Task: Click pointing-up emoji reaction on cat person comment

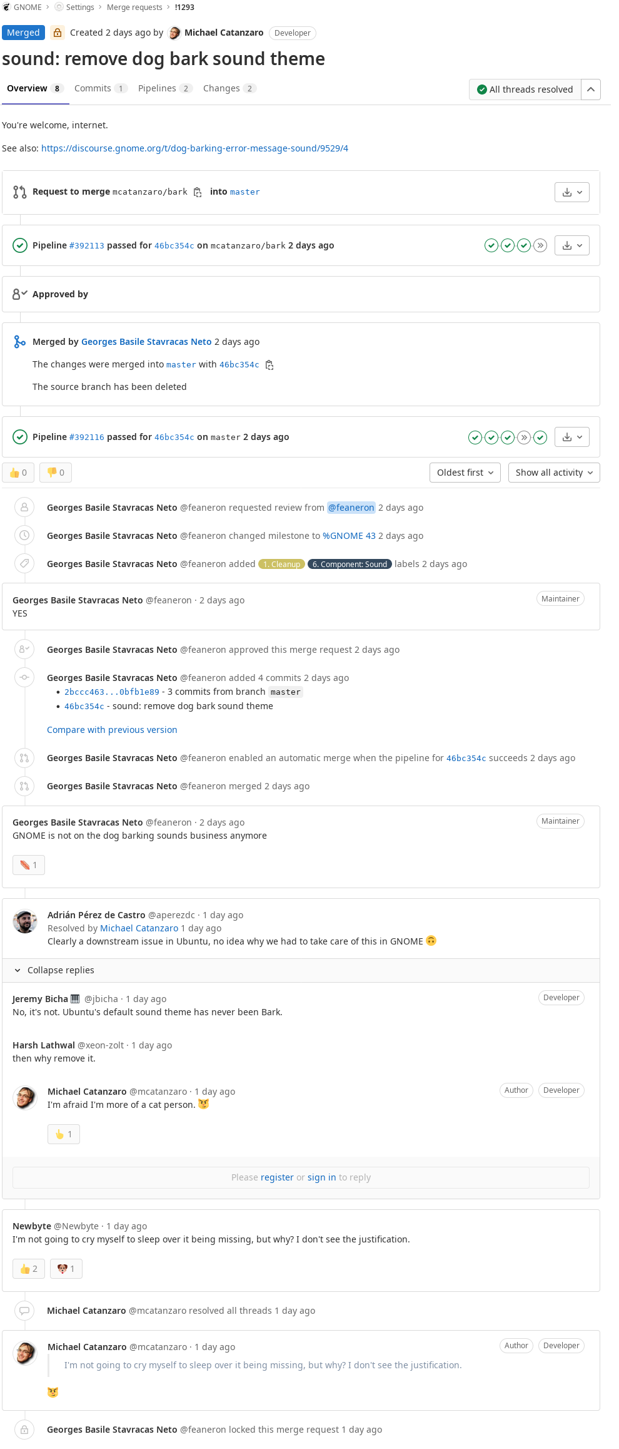Action: click(x=64, y=1134)
